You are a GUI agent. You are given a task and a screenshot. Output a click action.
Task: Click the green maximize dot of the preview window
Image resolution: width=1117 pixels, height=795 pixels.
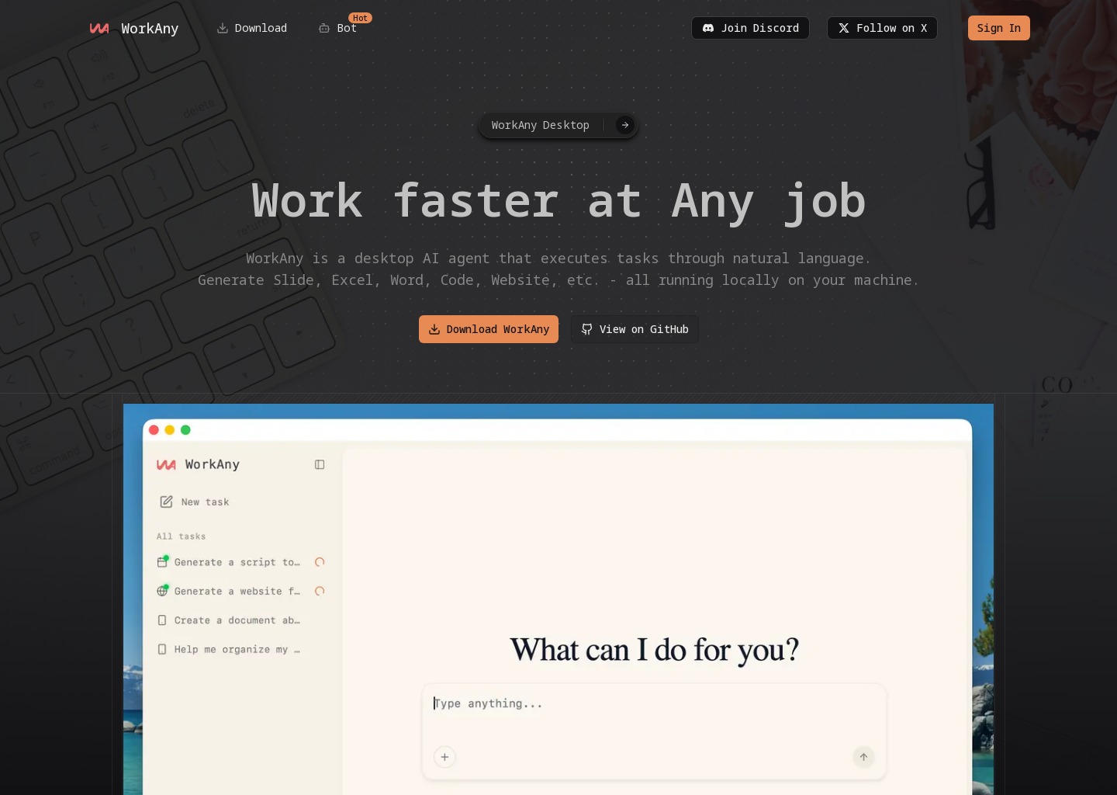(185, 430)
